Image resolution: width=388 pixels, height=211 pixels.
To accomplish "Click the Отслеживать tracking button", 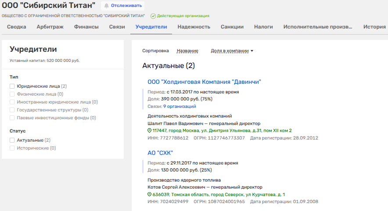I will point(122,6).
